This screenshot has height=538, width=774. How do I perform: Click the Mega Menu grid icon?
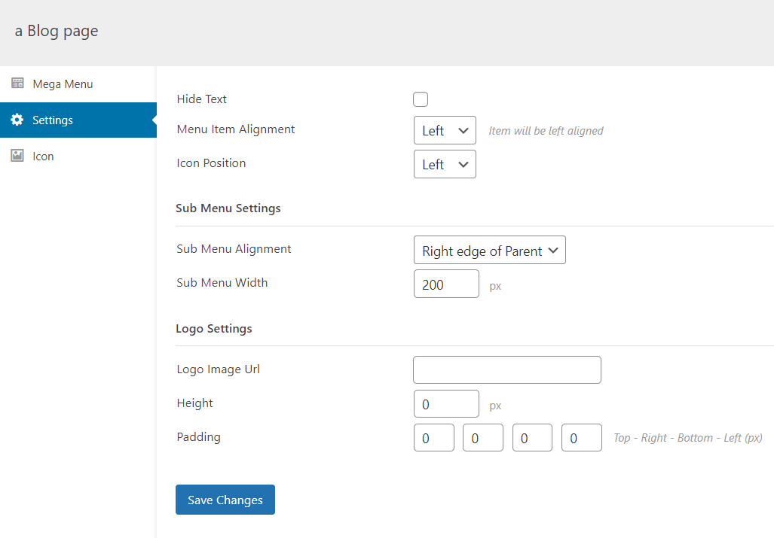pyautogui.click(x=17, y=84)
